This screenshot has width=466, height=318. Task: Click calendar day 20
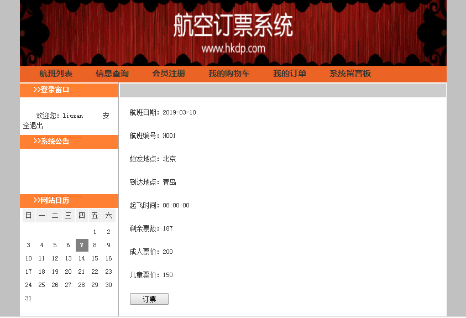[x=69, y=272]
